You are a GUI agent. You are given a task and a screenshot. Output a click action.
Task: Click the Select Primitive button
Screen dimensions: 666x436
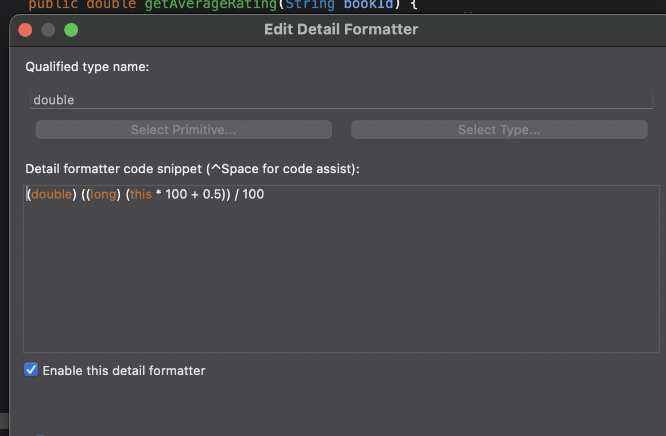tap(183, 130)
